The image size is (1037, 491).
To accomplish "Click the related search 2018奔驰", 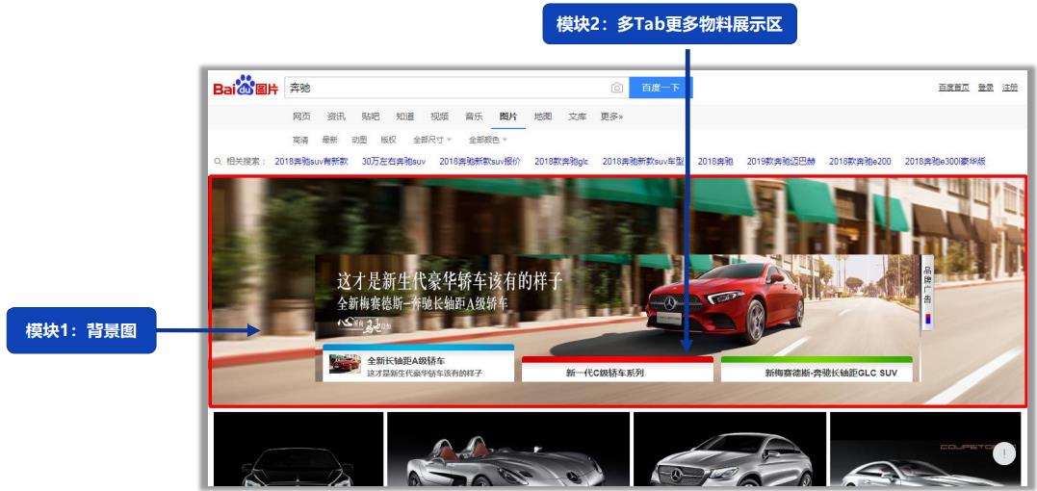I will coord(715,161).
